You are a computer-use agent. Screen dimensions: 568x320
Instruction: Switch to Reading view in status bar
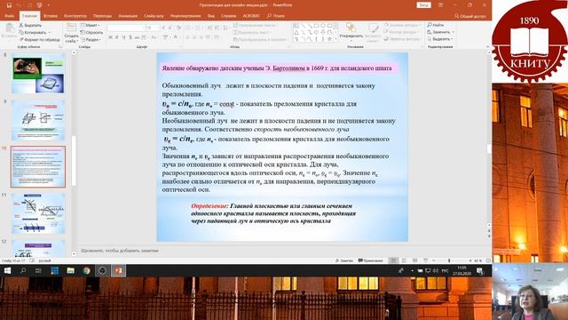click(x=415, y=260)
